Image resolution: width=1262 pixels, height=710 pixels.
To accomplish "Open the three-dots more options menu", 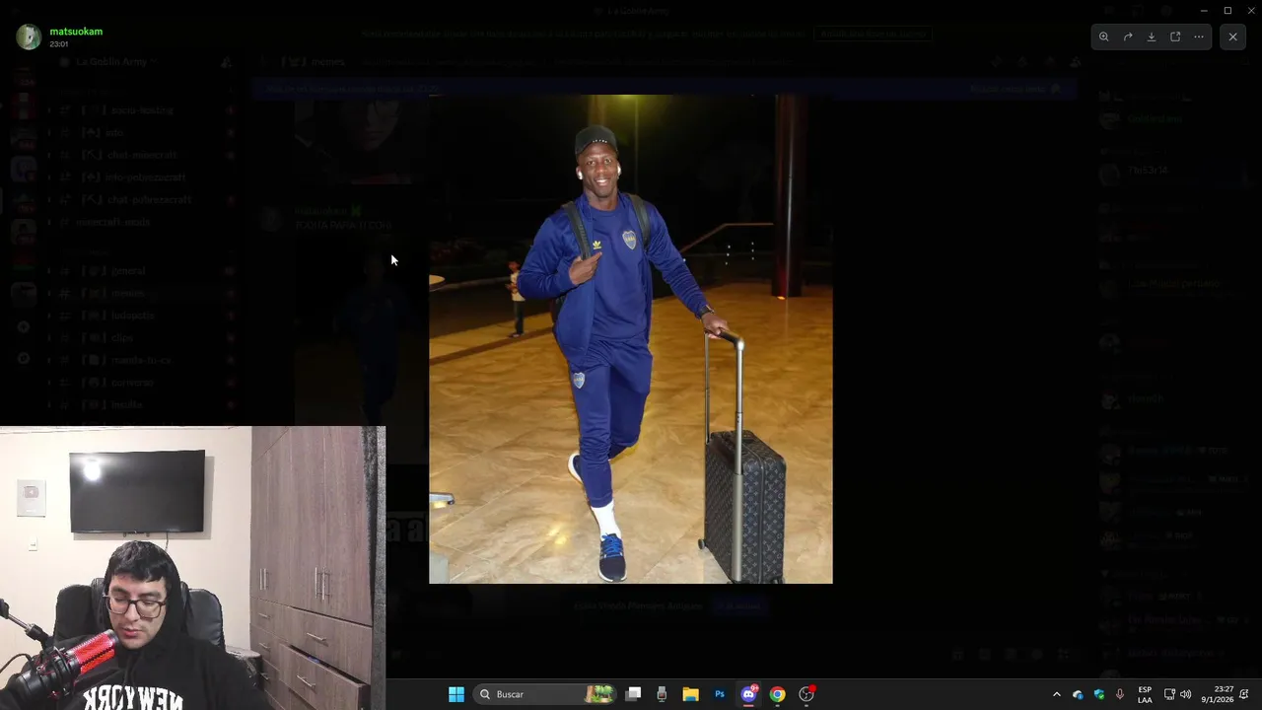I will [1199, 36].
